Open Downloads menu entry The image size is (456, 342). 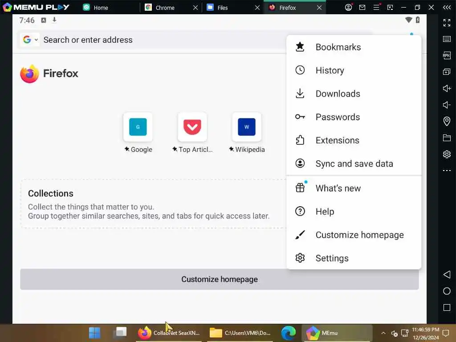[x=354, y=94]
